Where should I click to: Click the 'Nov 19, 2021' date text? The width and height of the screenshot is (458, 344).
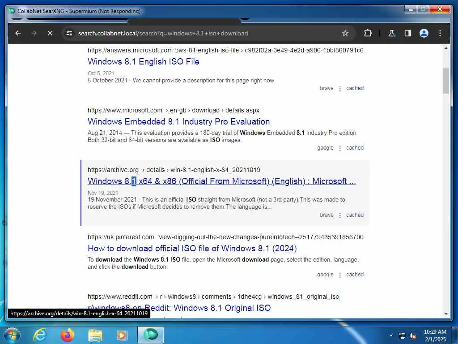click(x=103, y=193)
